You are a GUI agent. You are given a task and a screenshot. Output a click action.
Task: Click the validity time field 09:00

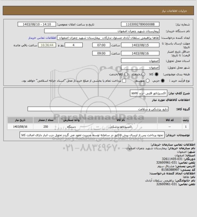coord(101,53)
